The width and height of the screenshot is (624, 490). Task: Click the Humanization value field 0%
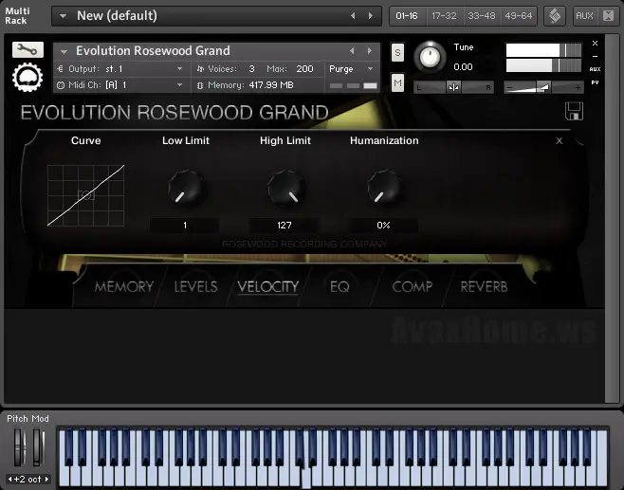click(383, 226)
